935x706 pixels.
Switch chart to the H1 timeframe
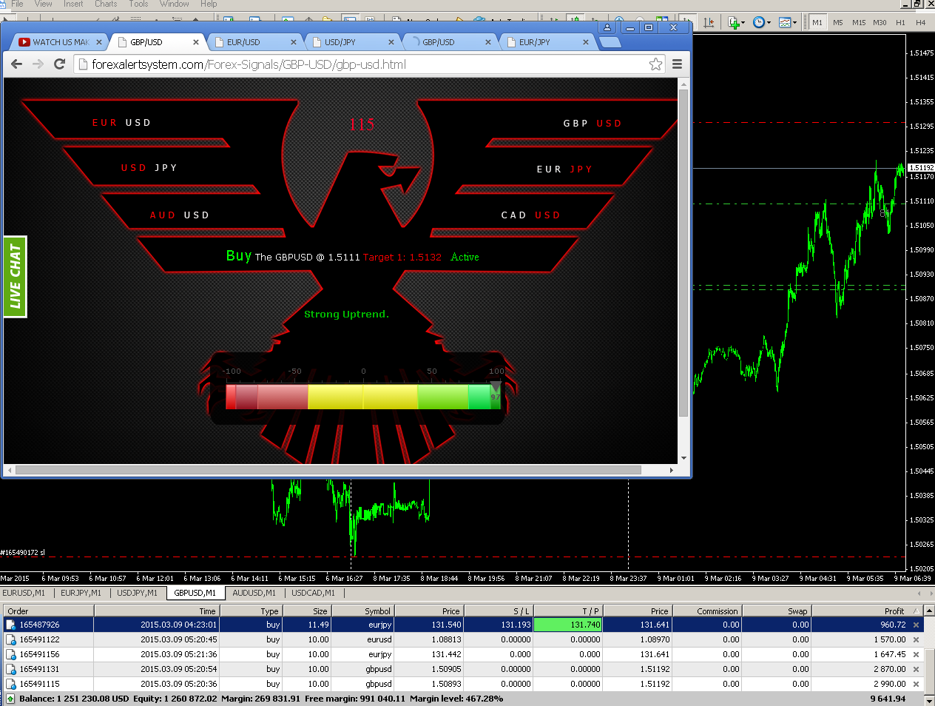click(900, 22)
